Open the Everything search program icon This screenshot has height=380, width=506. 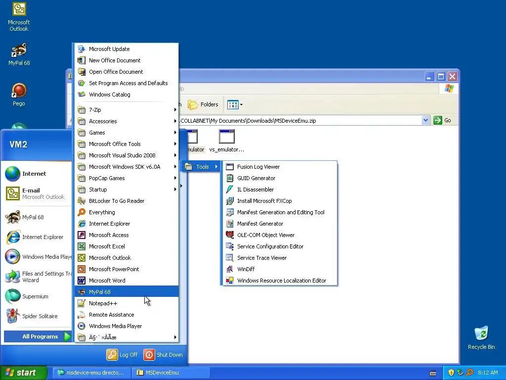(82, 212)
